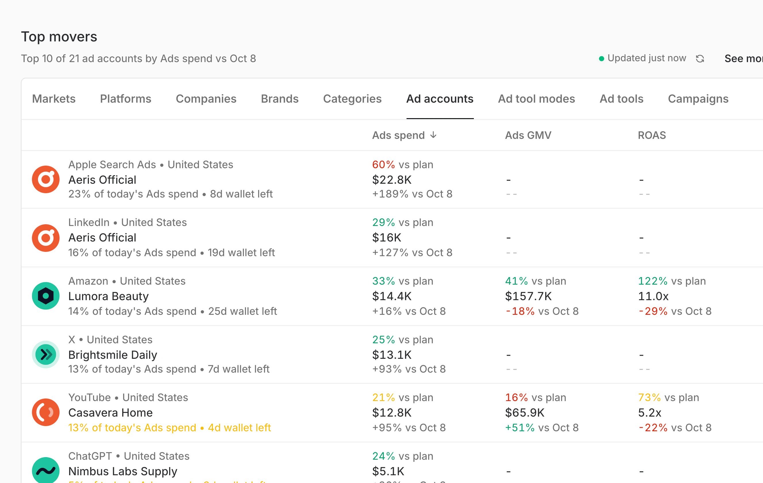763x483 pixels.
Task: Click the refresh icon beside Updated just now
Action: click(700, 59)
